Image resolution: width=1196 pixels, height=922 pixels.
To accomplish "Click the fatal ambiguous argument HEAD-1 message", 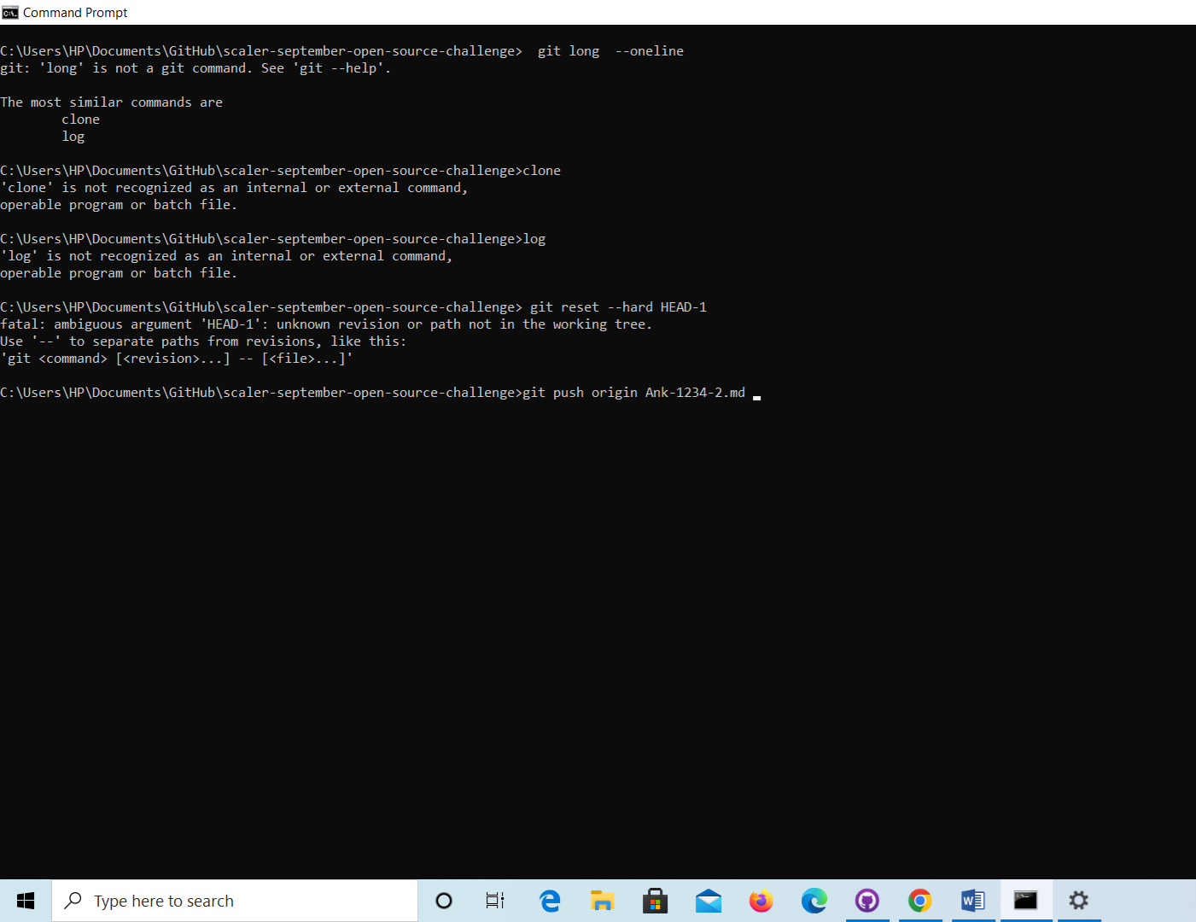I will (327, 324).
